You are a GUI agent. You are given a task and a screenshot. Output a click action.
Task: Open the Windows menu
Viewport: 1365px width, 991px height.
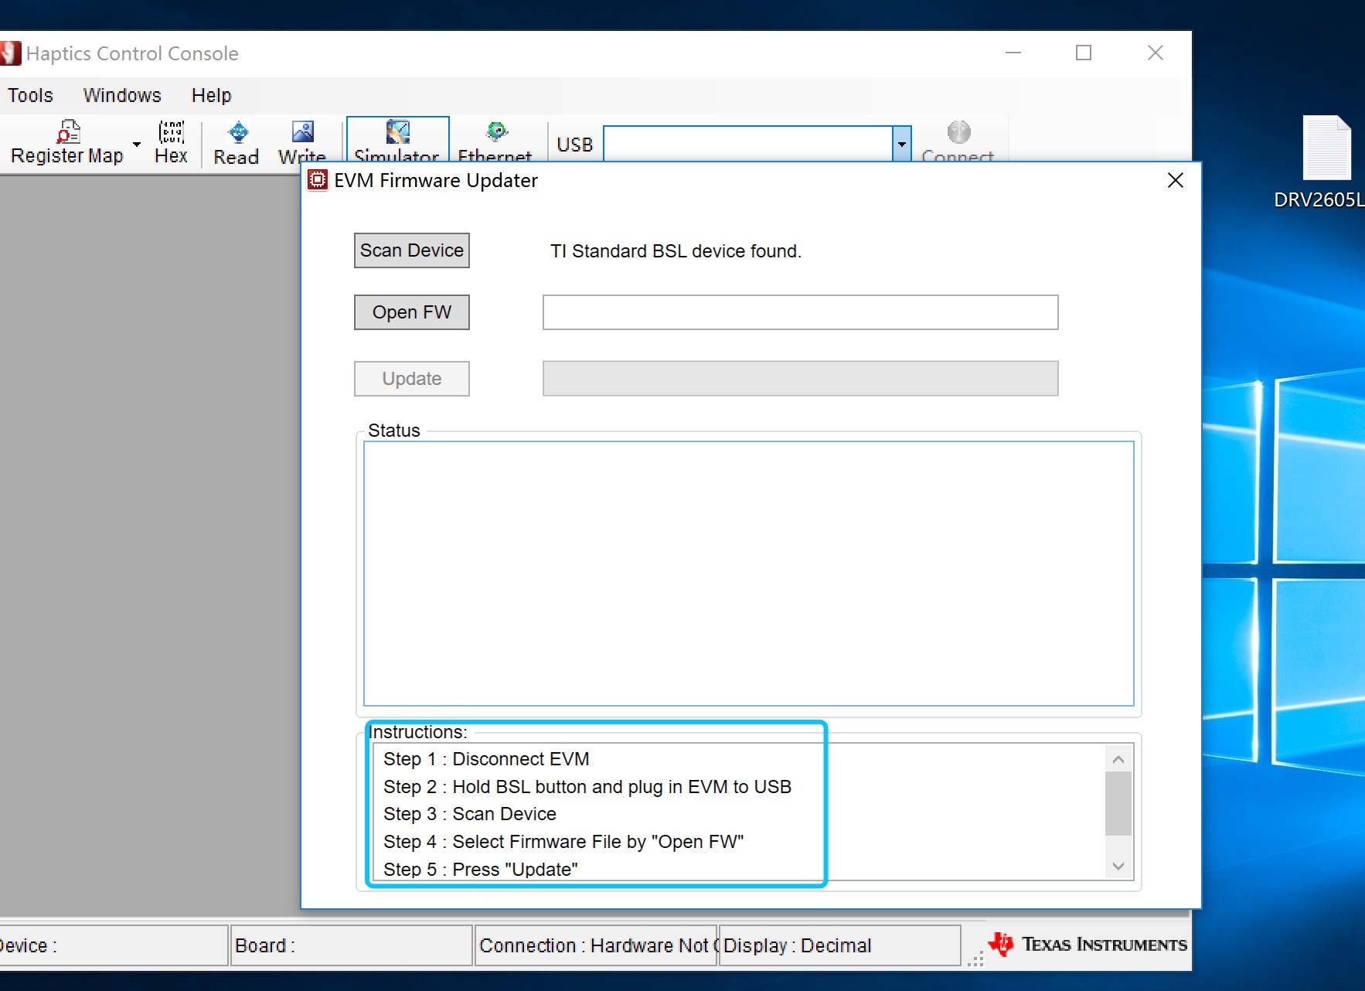pos(122,95)
